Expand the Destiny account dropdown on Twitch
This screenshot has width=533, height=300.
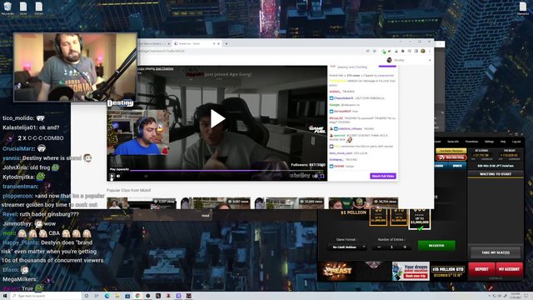(430, 60)
